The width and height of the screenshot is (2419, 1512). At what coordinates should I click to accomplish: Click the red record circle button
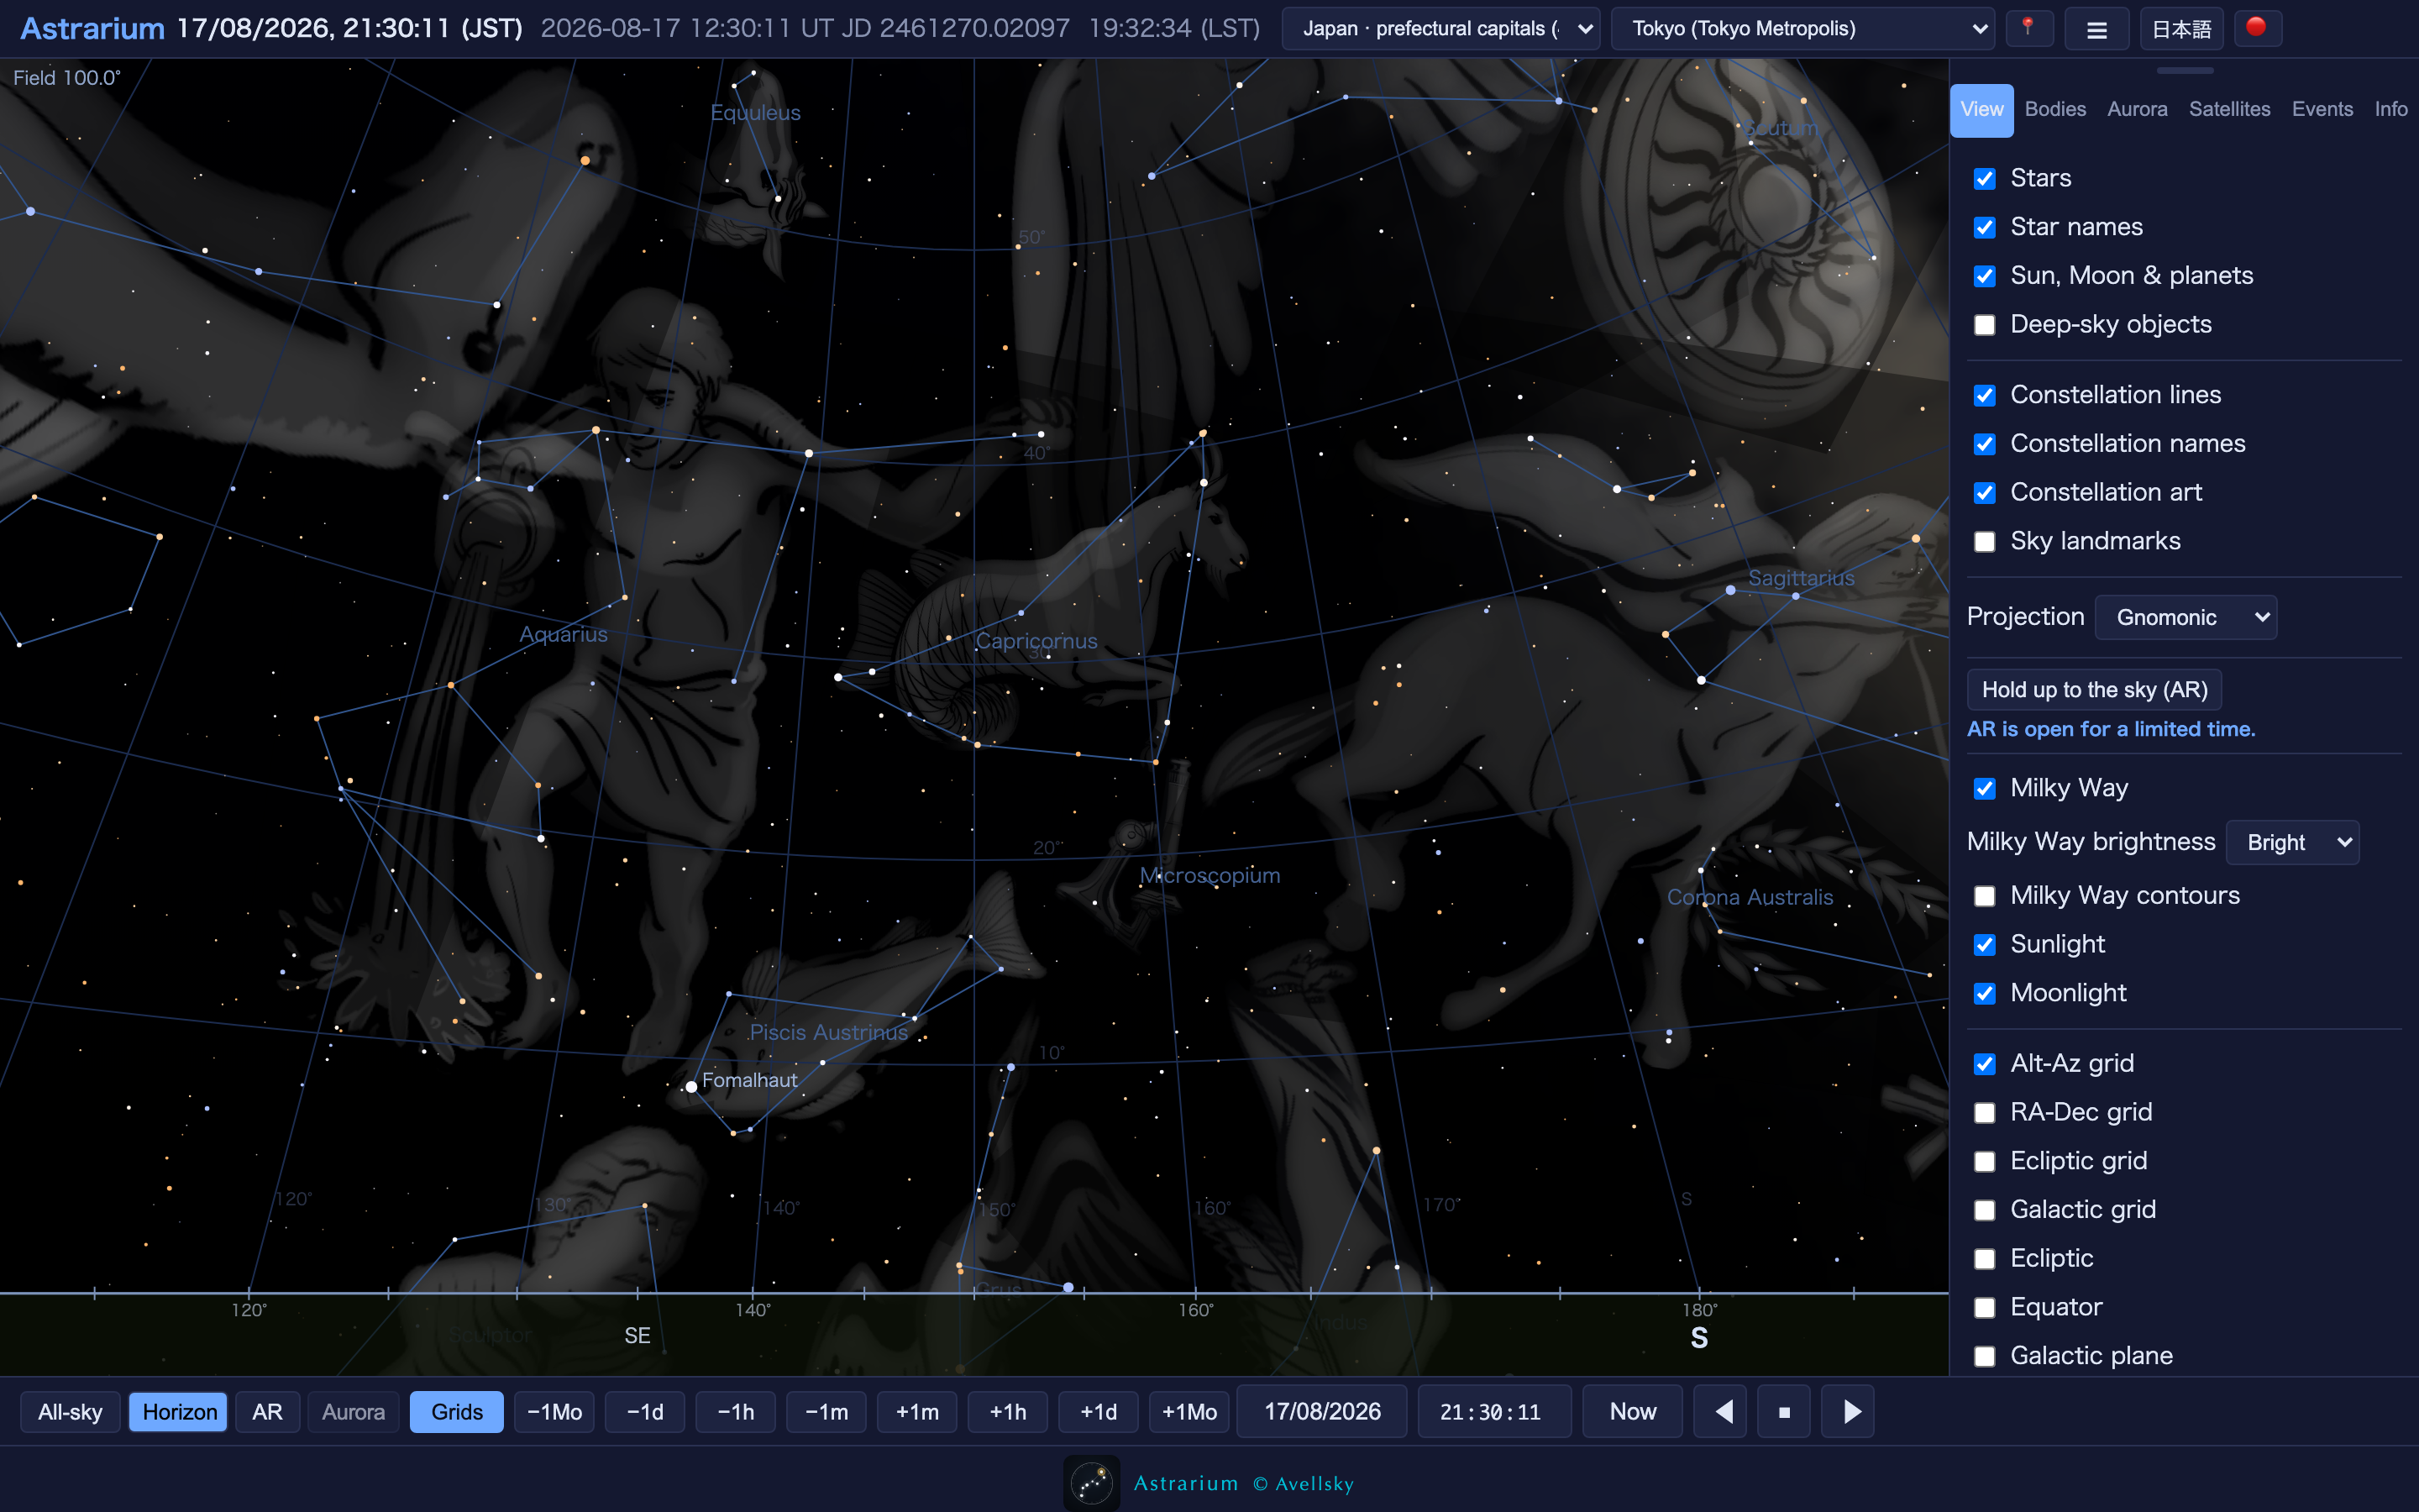click(2256, 28)
